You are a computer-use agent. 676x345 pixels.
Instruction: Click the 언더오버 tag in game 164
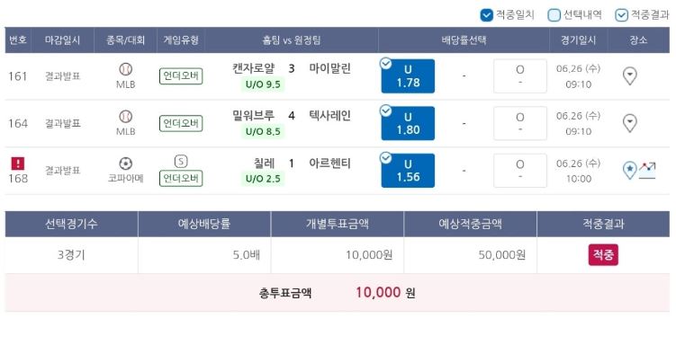(181, 123)
